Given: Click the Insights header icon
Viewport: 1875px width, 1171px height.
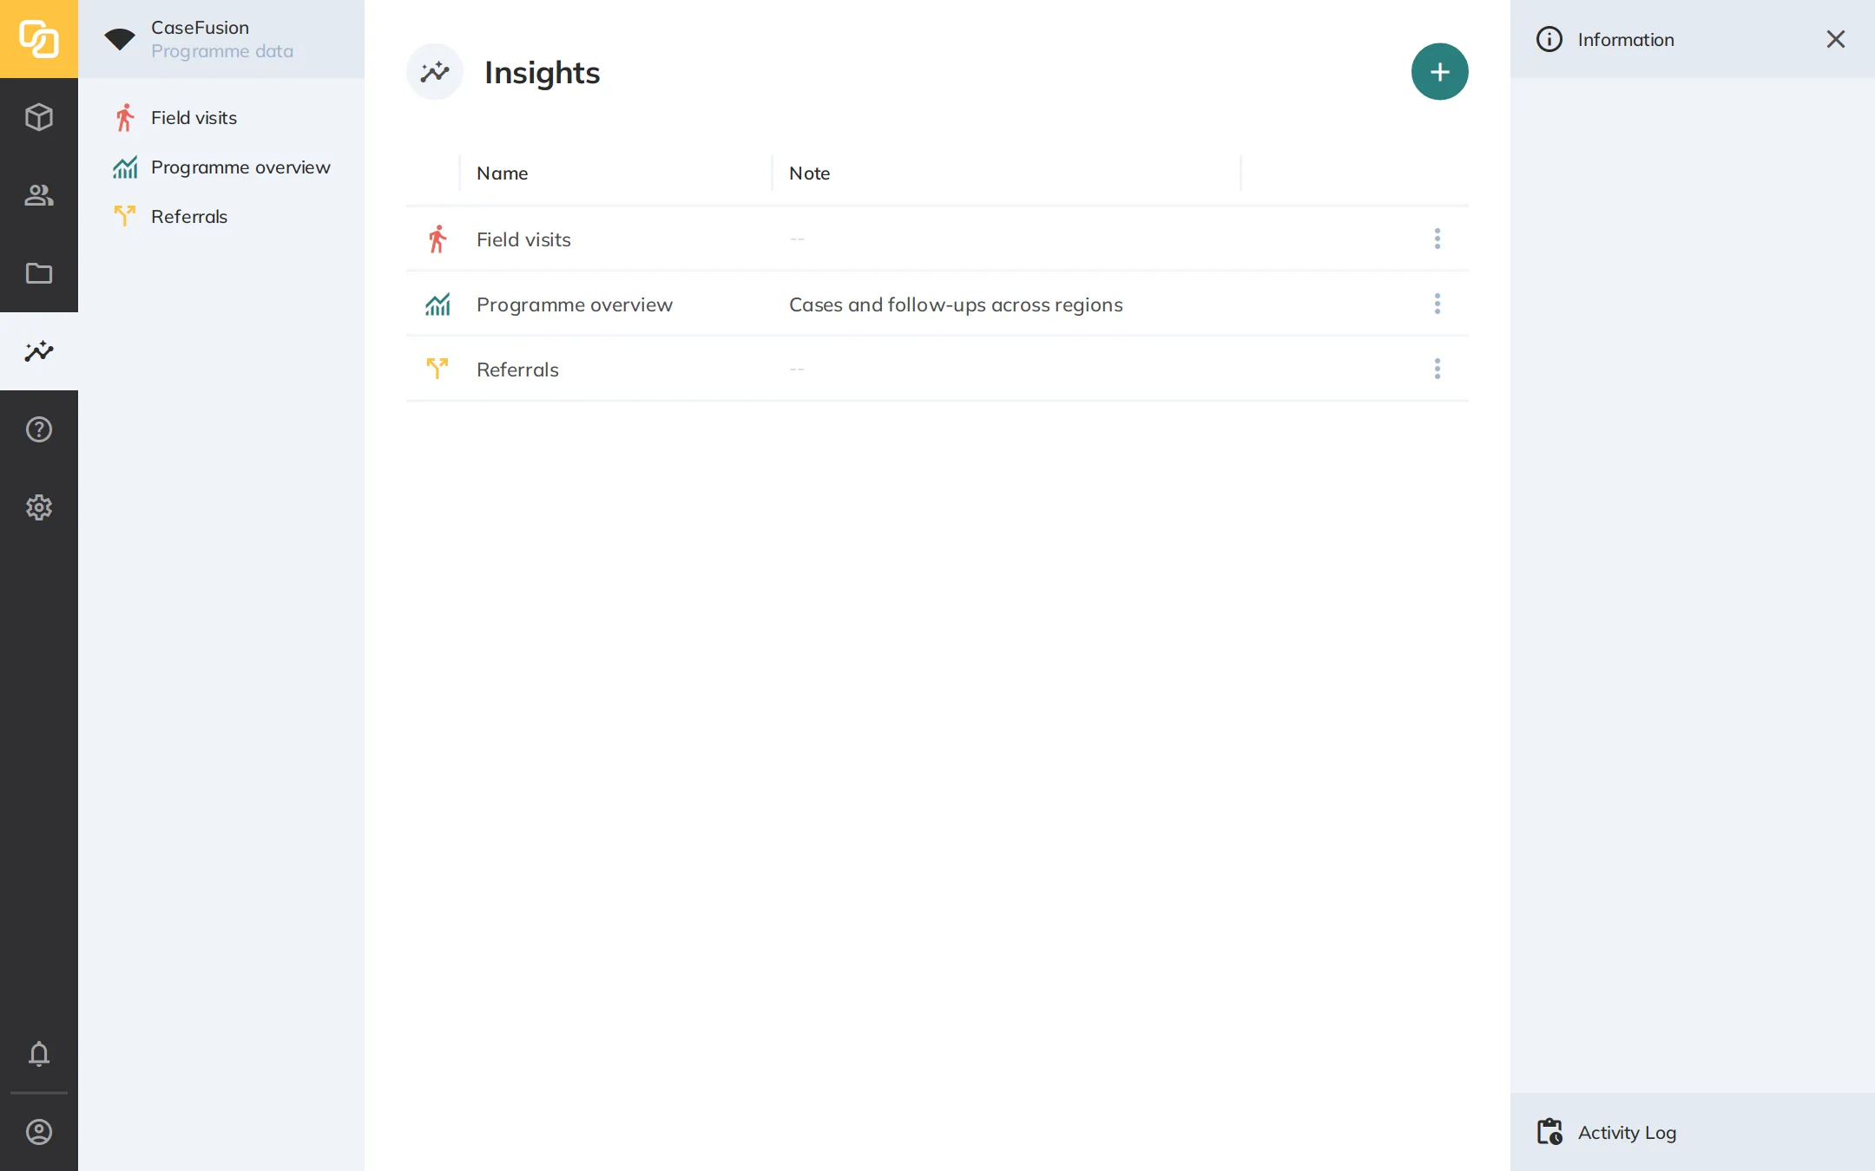Looking at the screenshot, I should tap(435, 72).
